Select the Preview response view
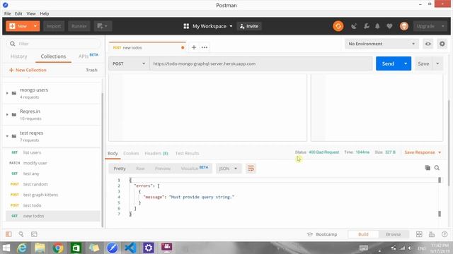Viewport: 453px width, 254px height. click(x=163, y=169)
